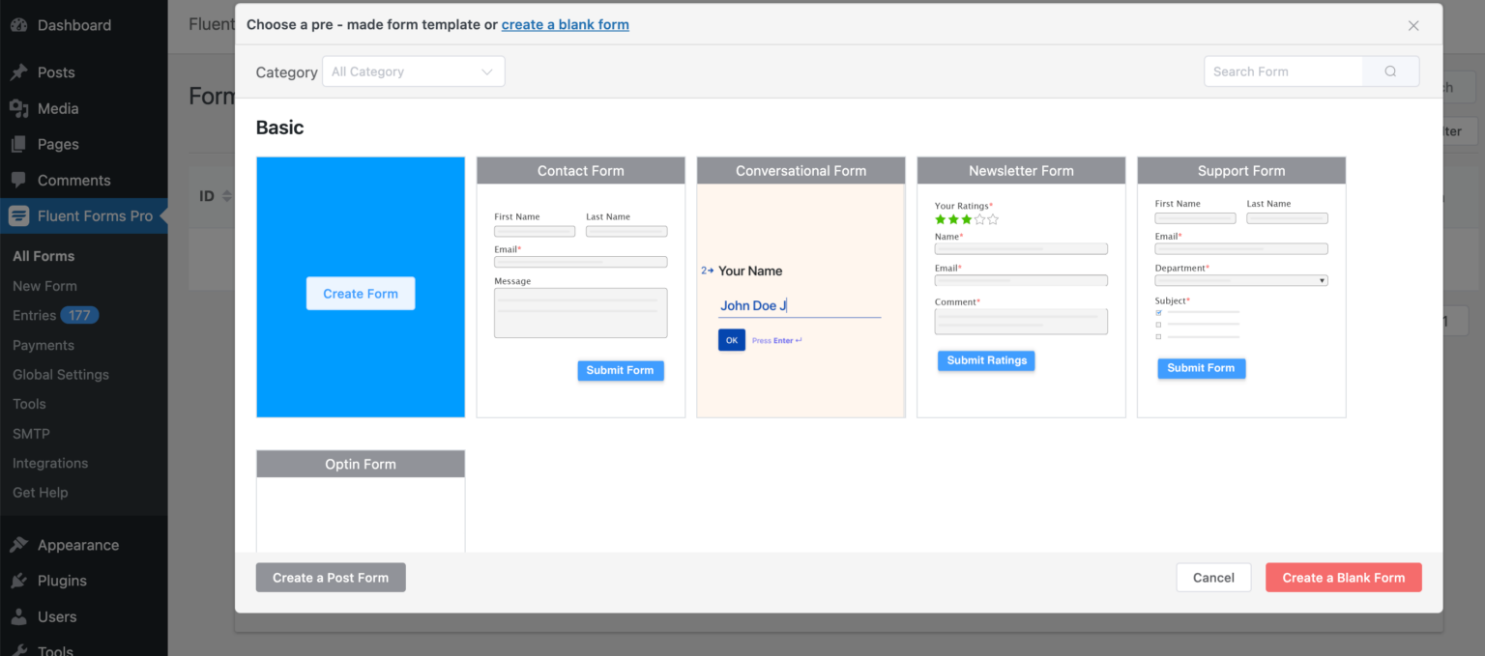Go to the Payments menu item
1485x656 pixels.
pyautogui.click(x=43, y=344)
